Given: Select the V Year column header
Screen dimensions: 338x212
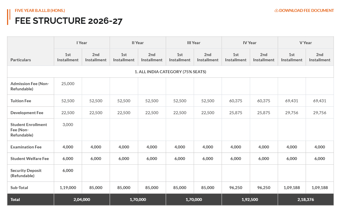Looking at the screenshot, I should click(x=306, y=42).
